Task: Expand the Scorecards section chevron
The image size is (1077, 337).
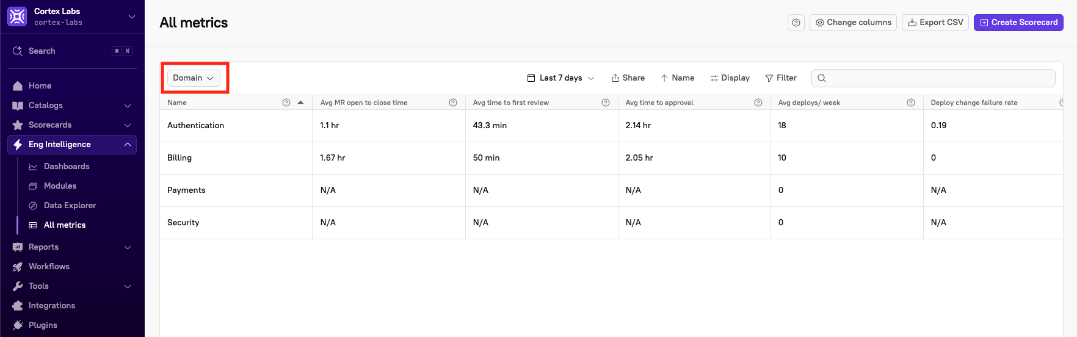Action: [x=128, y=125]
